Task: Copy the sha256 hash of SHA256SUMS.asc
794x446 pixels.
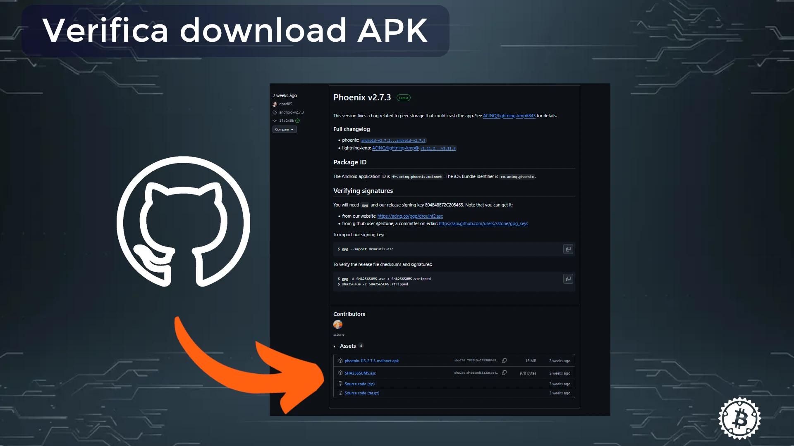Action: (504, 372)
